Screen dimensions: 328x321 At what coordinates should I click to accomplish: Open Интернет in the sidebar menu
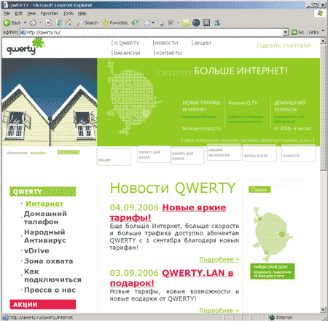(44, 204)
